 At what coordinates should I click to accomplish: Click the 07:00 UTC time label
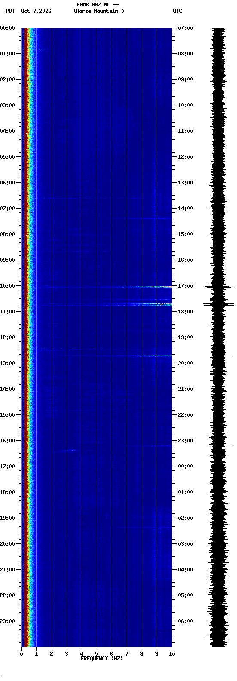tap(185, 28)
